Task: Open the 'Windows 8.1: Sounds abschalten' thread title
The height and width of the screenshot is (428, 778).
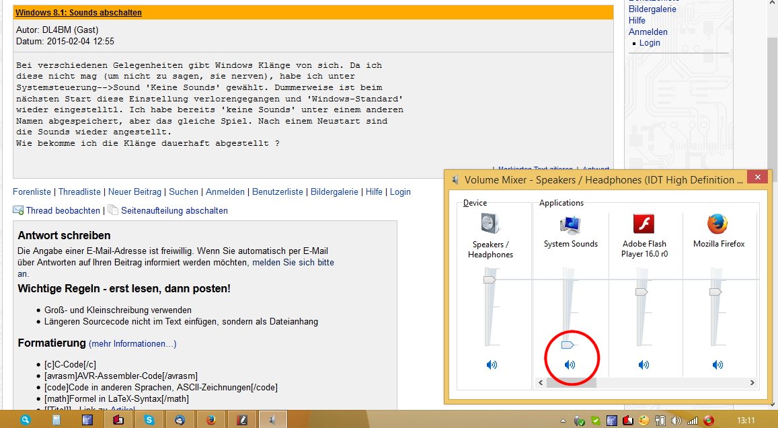Action: [x=79, y=12]
